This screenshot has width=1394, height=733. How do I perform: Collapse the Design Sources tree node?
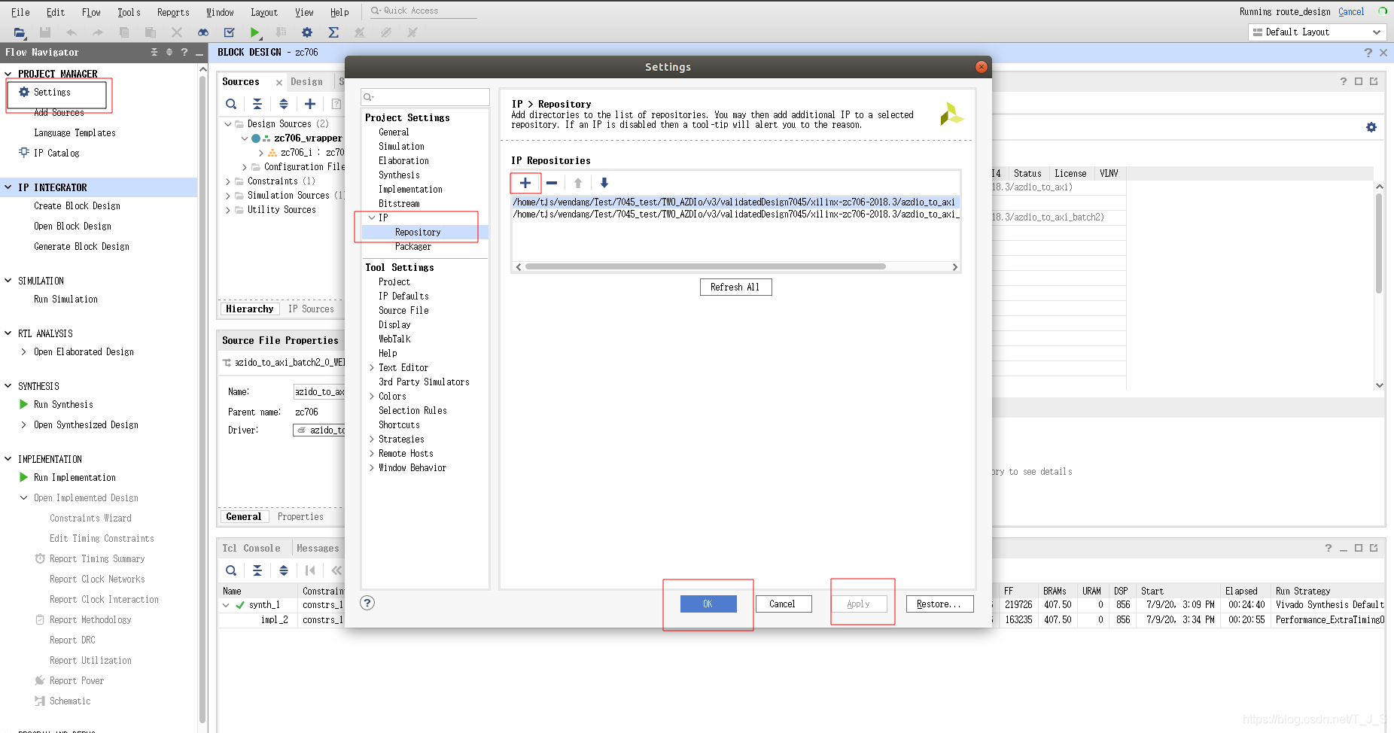(228, 124)
